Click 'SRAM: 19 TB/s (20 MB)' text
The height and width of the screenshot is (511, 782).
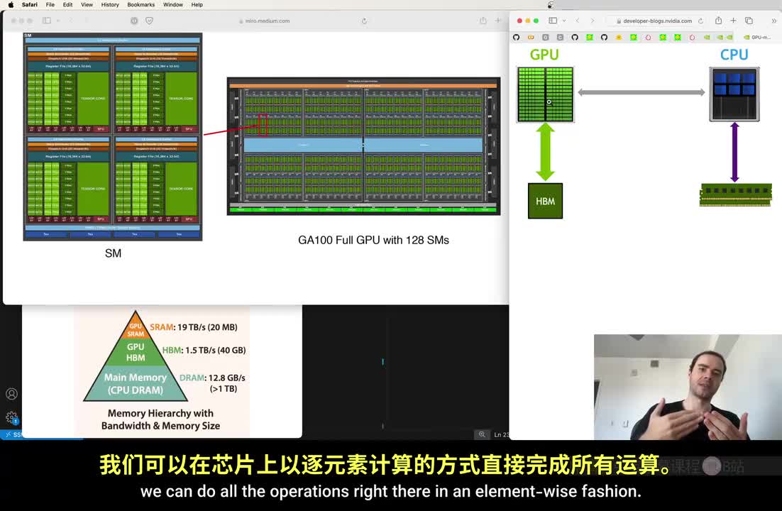click(x=194, y=327)
